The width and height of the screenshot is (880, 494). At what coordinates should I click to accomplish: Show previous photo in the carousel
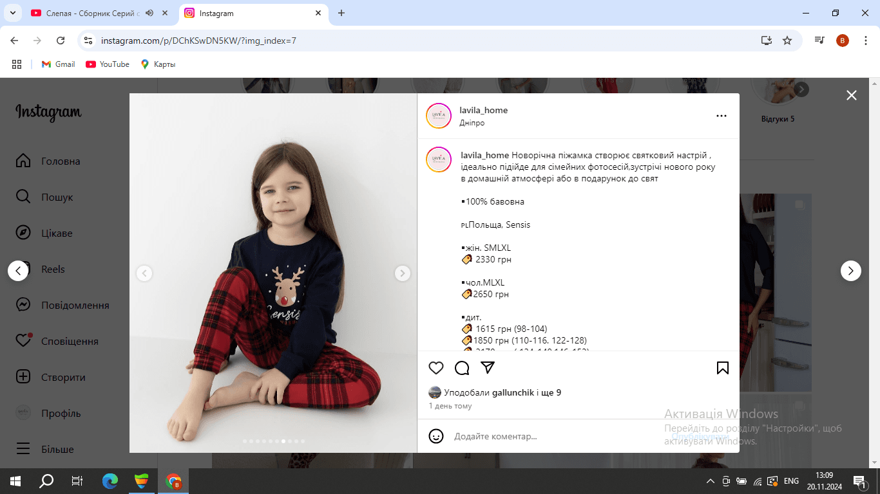(x=144, y=273)
